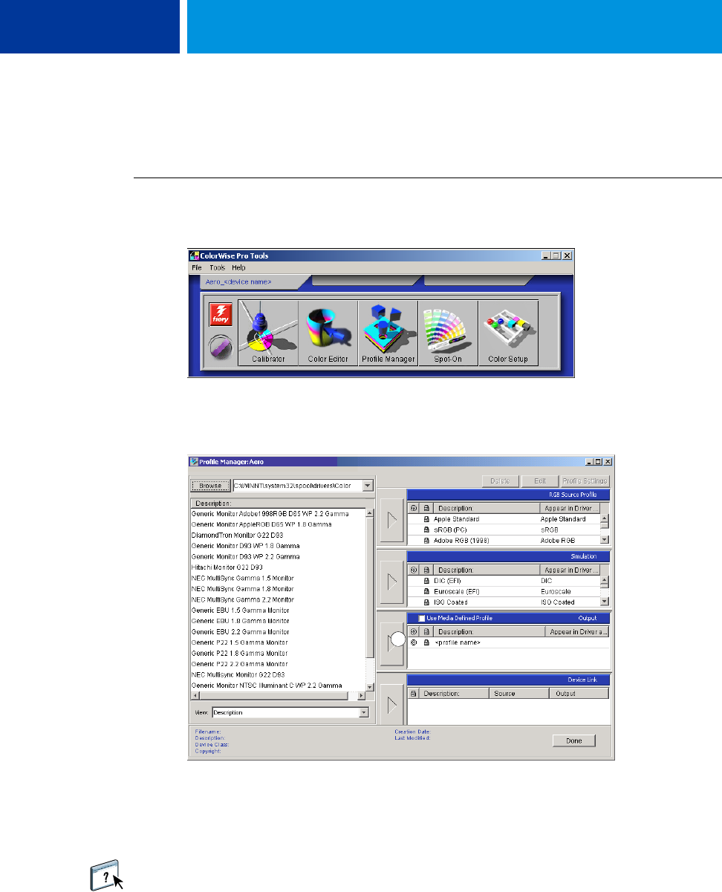Select the <profile name> output profile row
722x892 pixels.
[508, 642]
